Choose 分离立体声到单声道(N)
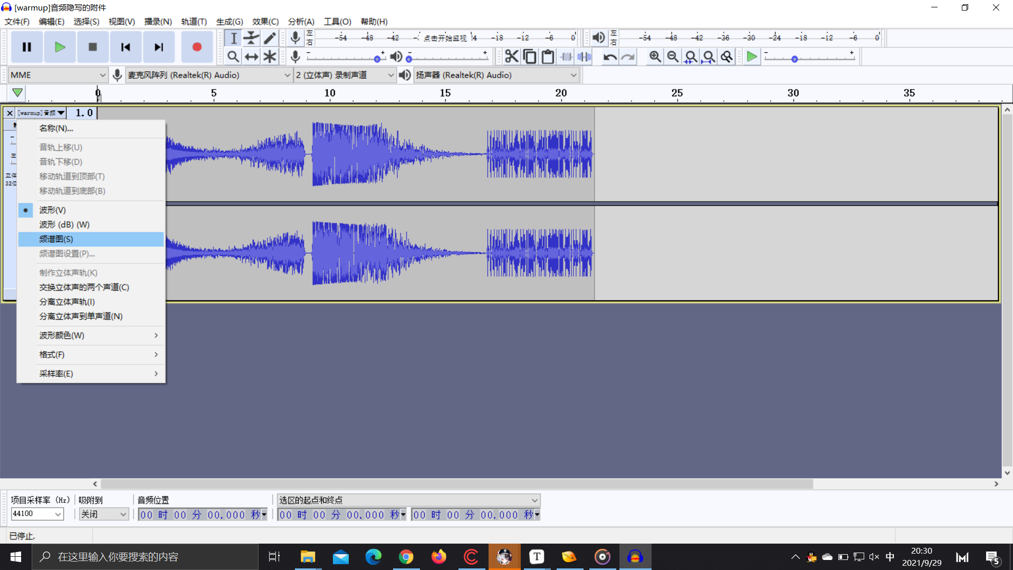The image size is (1013, 570). 91,316
